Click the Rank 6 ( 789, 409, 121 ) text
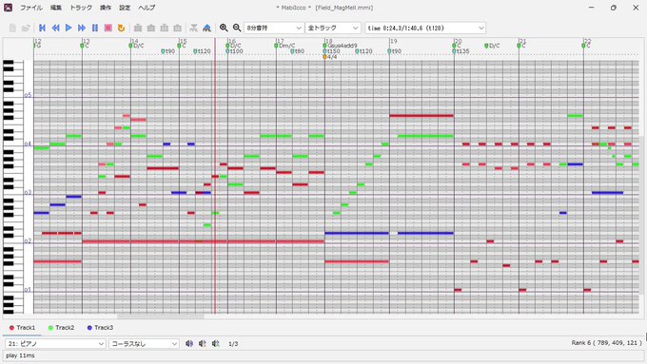This screenshot has height=364, width=647. [x=607, y=343]
